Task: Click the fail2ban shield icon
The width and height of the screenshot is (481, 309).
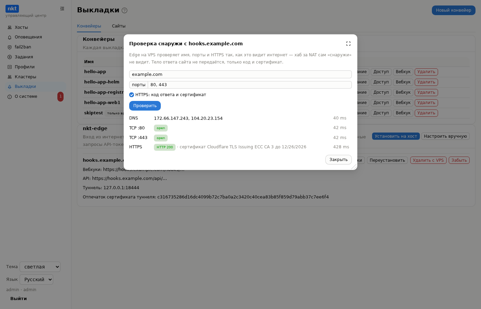Action: click(10, 47)
